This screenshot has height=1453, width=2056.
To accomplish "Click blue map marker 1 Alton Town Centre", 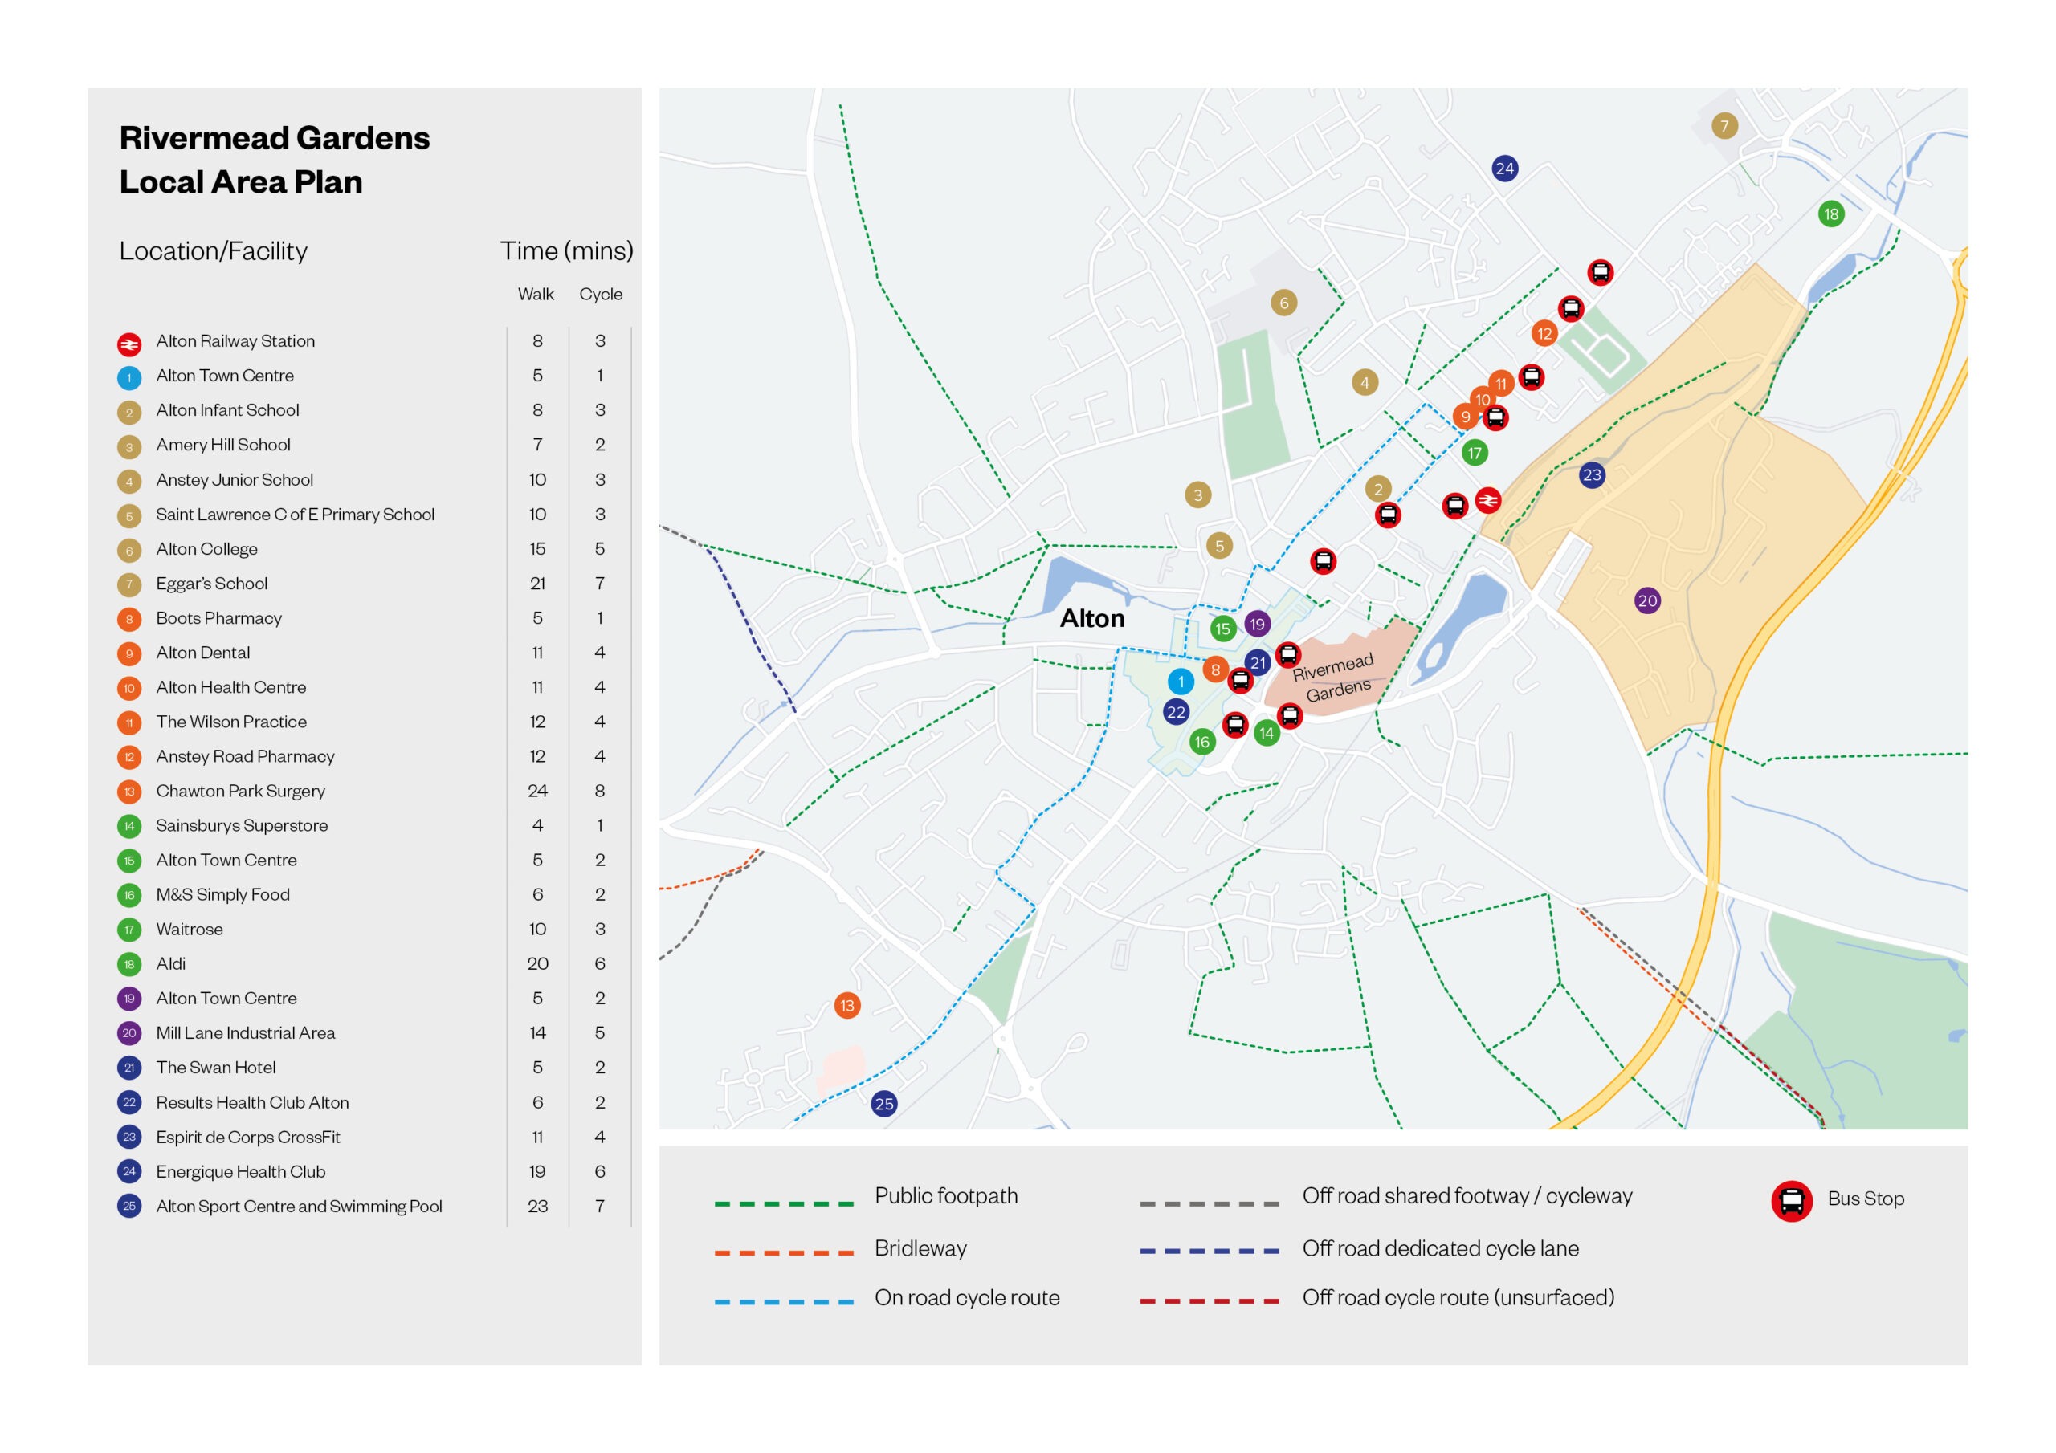I will tap(1181, 682).
